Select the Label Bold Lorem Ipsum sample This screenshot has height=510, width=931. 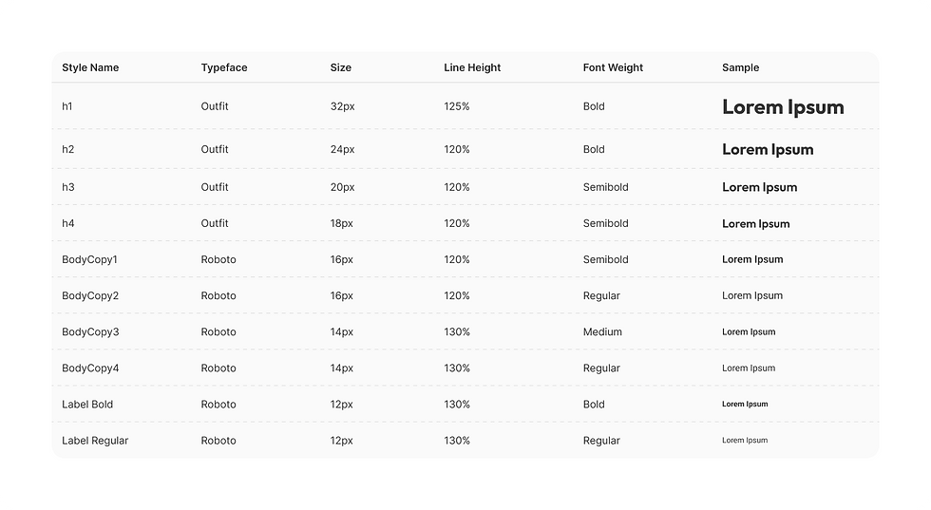(745, 405)
